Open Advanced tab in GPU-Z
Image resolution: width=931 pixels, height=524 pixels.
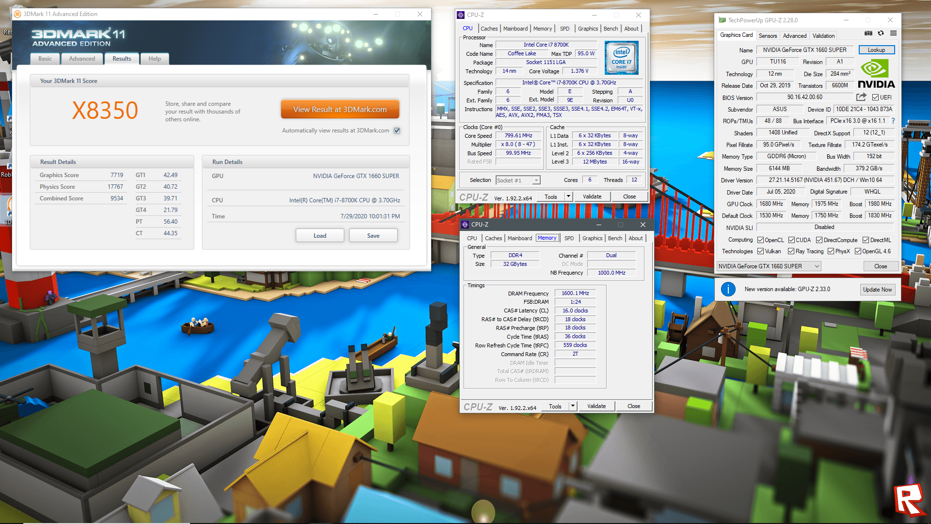(x=795, y=35)
